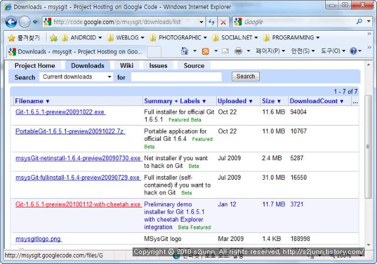This screenshot has height=264, width=377.
Task: Open msysgitlogo.png link
Action: pyautogui.click(x=39, y=239)
